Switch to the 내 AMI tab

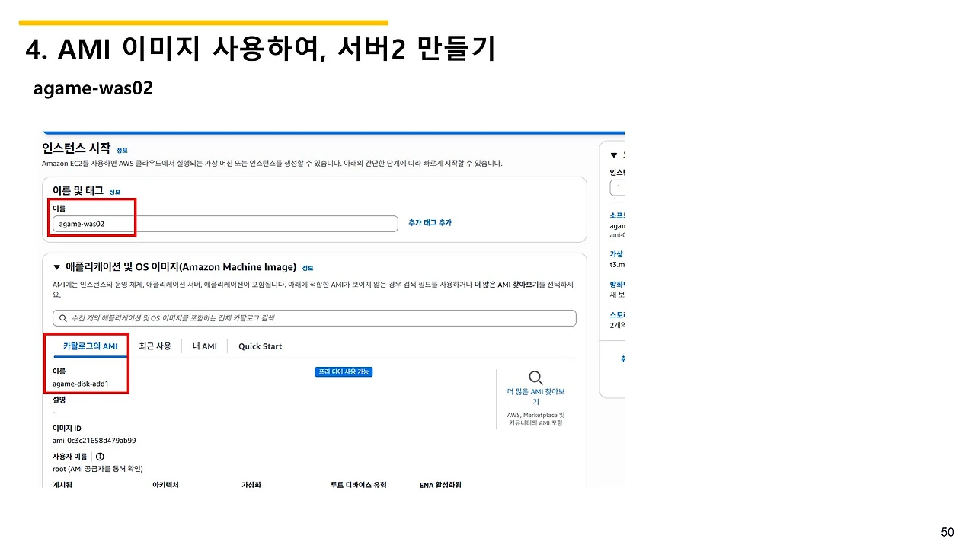[x=204, y=346]
